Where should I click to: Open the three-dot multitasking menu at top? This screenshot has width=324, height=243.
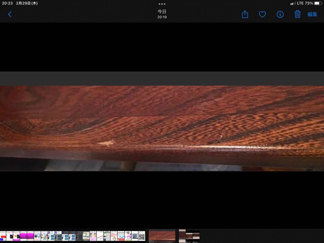(162, 4)
